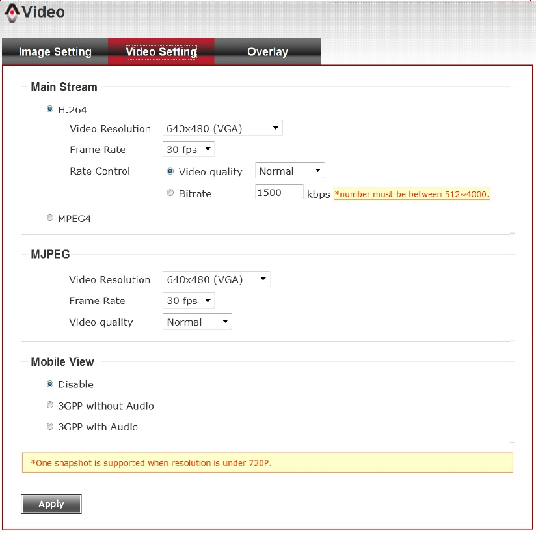Enable 3GPP with Audio option
Viewport: 536px width, 534px height.
pyautogui.click(x=50, y=427)
